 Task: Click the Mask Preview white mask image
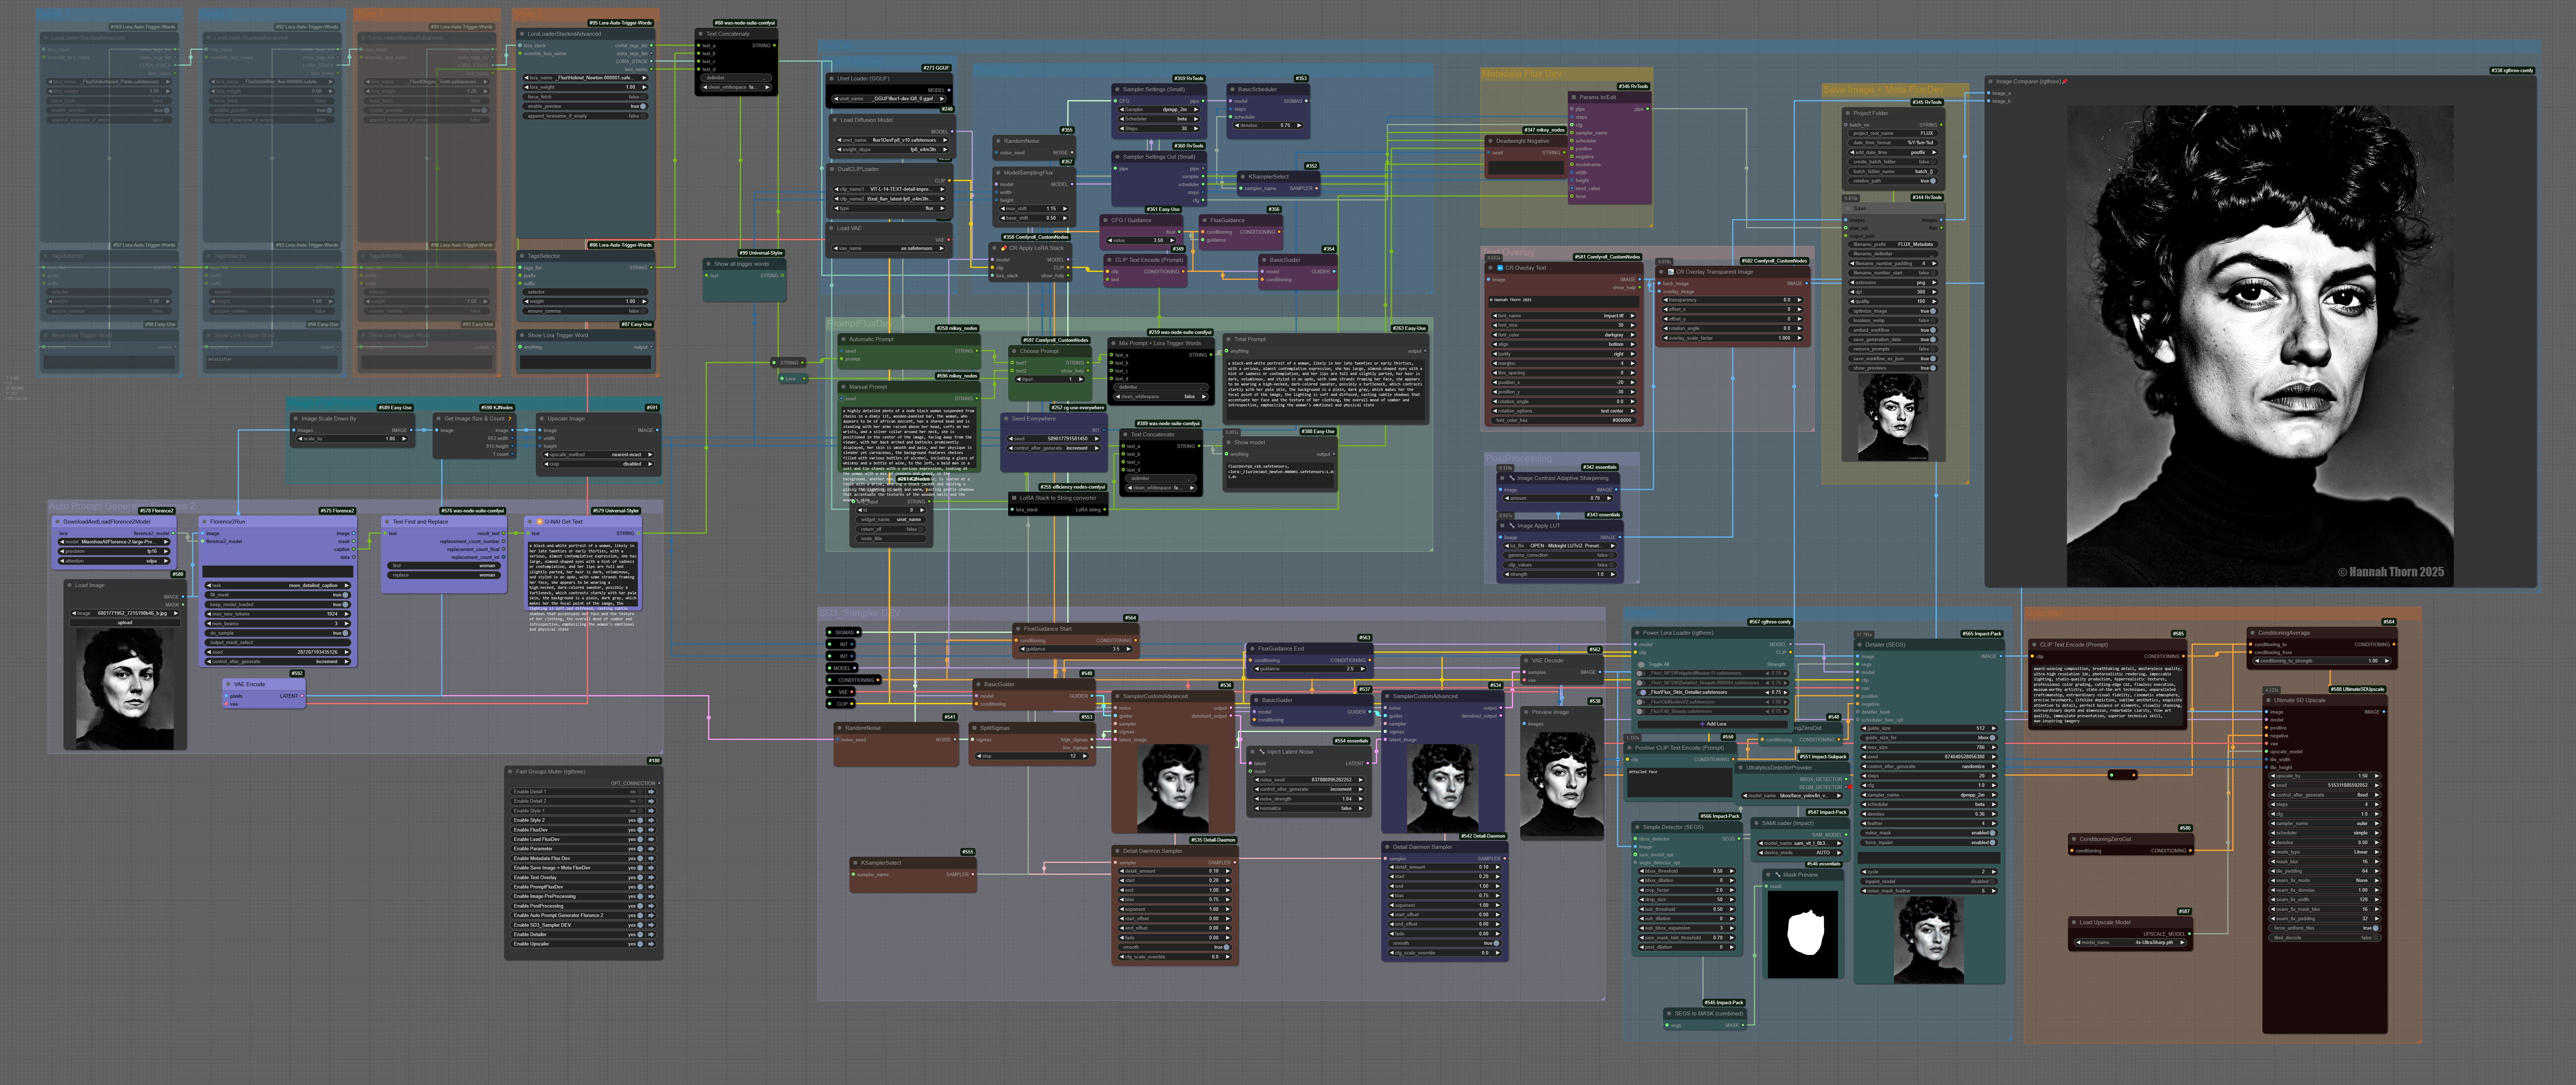pos(1803,934)
